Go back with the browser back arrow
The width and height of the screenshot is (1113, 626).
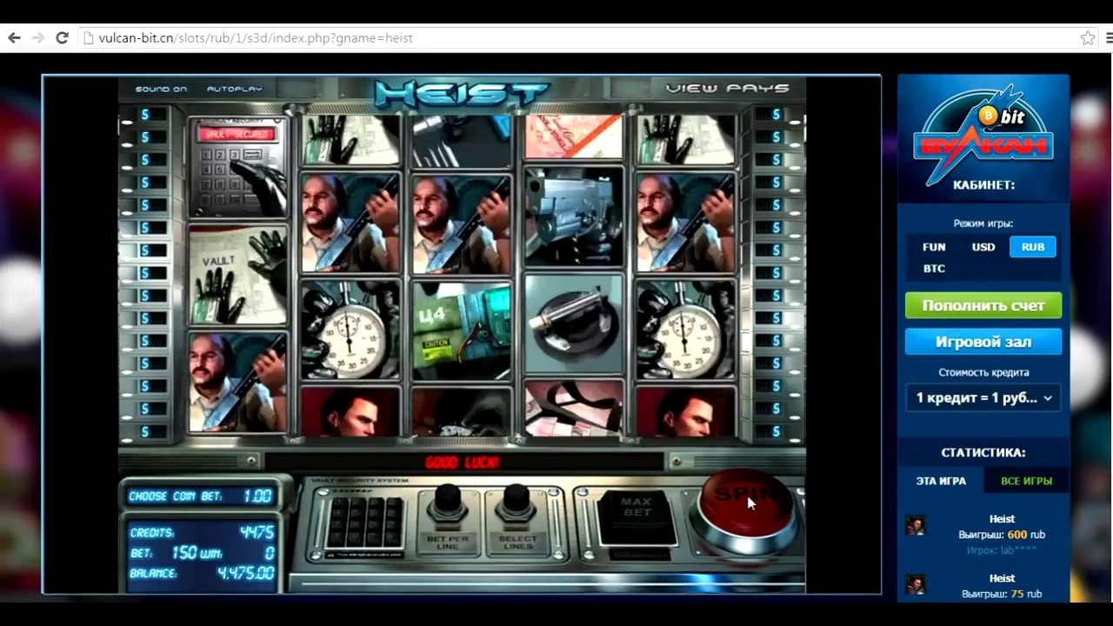tap(14, 38)
